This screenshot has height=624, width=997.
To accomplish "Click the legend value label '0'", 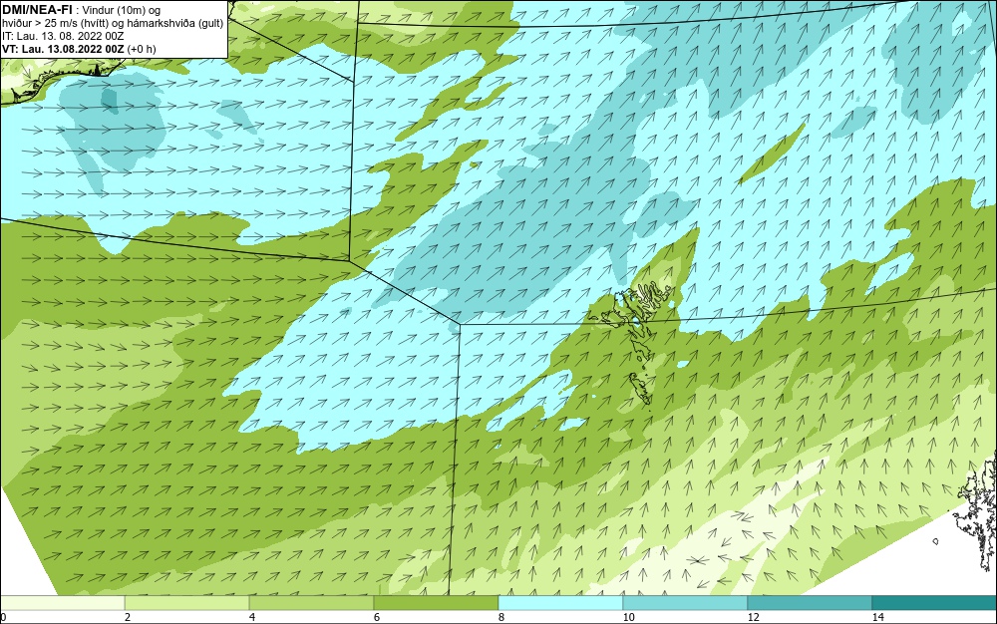I will click(3, 617).
